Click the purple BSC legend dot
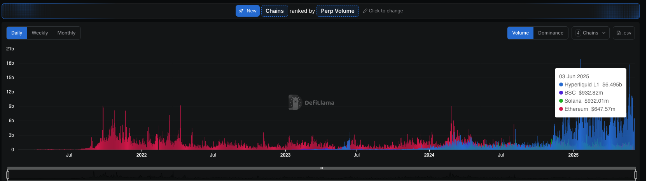This screenshot has width=647, height=181. pyautogui.click(x=561, y=93)
